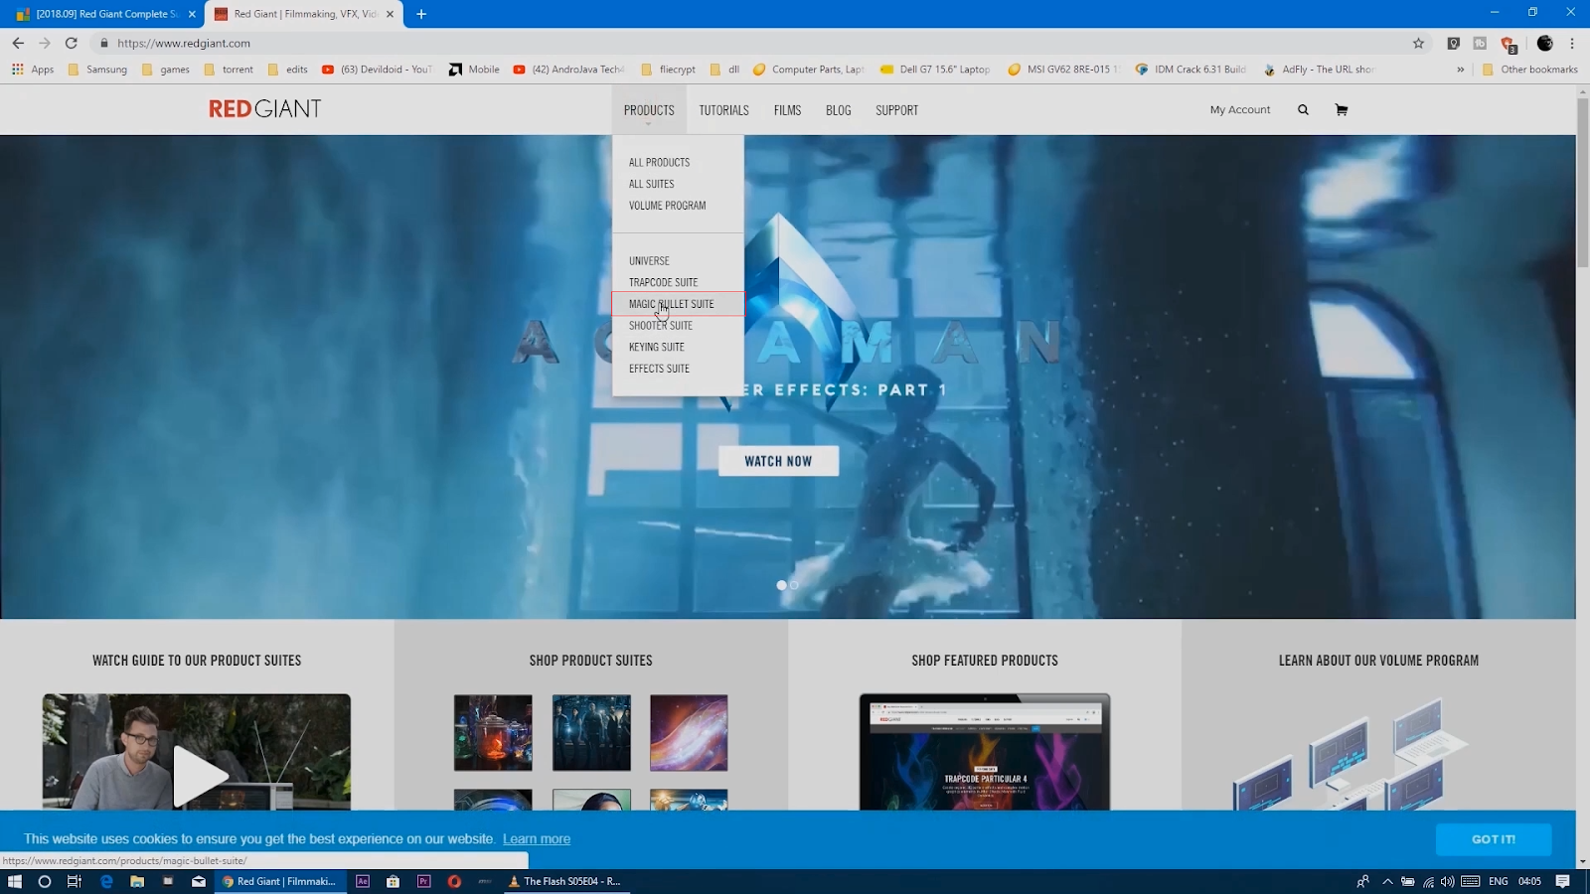The width and height of the screenshot is (1590, 894).
Task: Go to Films in the navigation
Action: click(x=787, y=110)
